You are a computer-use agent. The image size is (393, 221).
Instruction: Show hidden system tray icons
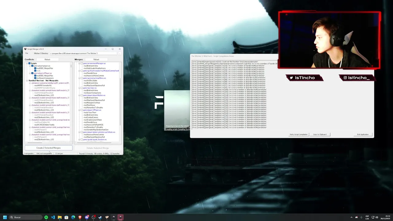(x=352, y=217)
